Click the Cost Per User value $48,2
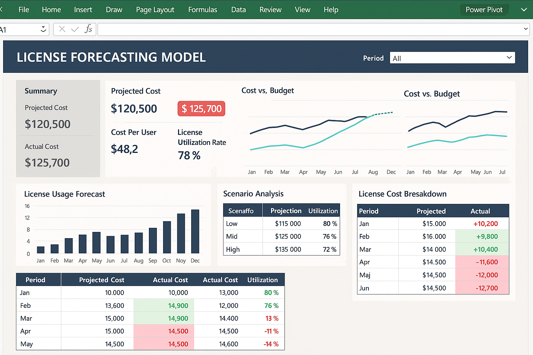Screen dimensions: 533x355 click(124, 149)
